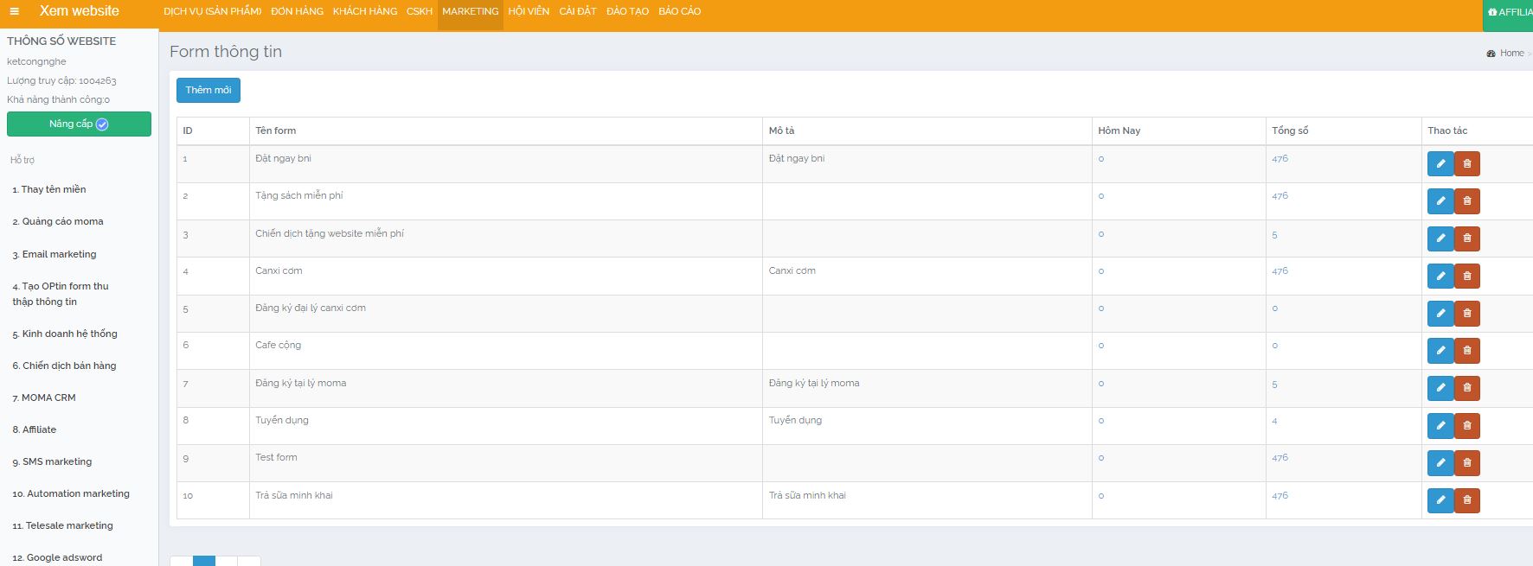Viewport: 1533px width, 566px height.
Task: Delete the 'Tặng sách miễn phí' form
Action: pos(1467,201)
